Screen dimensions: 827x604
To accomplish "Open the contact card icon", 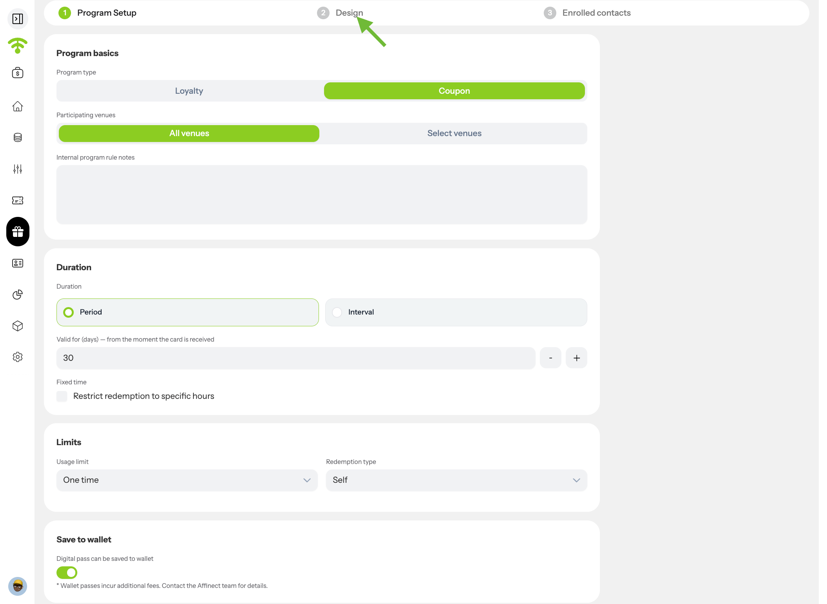I will pyautogui.click(x=18, y=263).
